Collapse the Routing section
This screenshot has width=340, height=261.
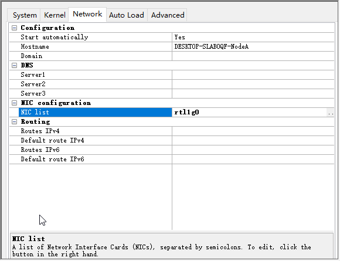(x=14, y=122)
